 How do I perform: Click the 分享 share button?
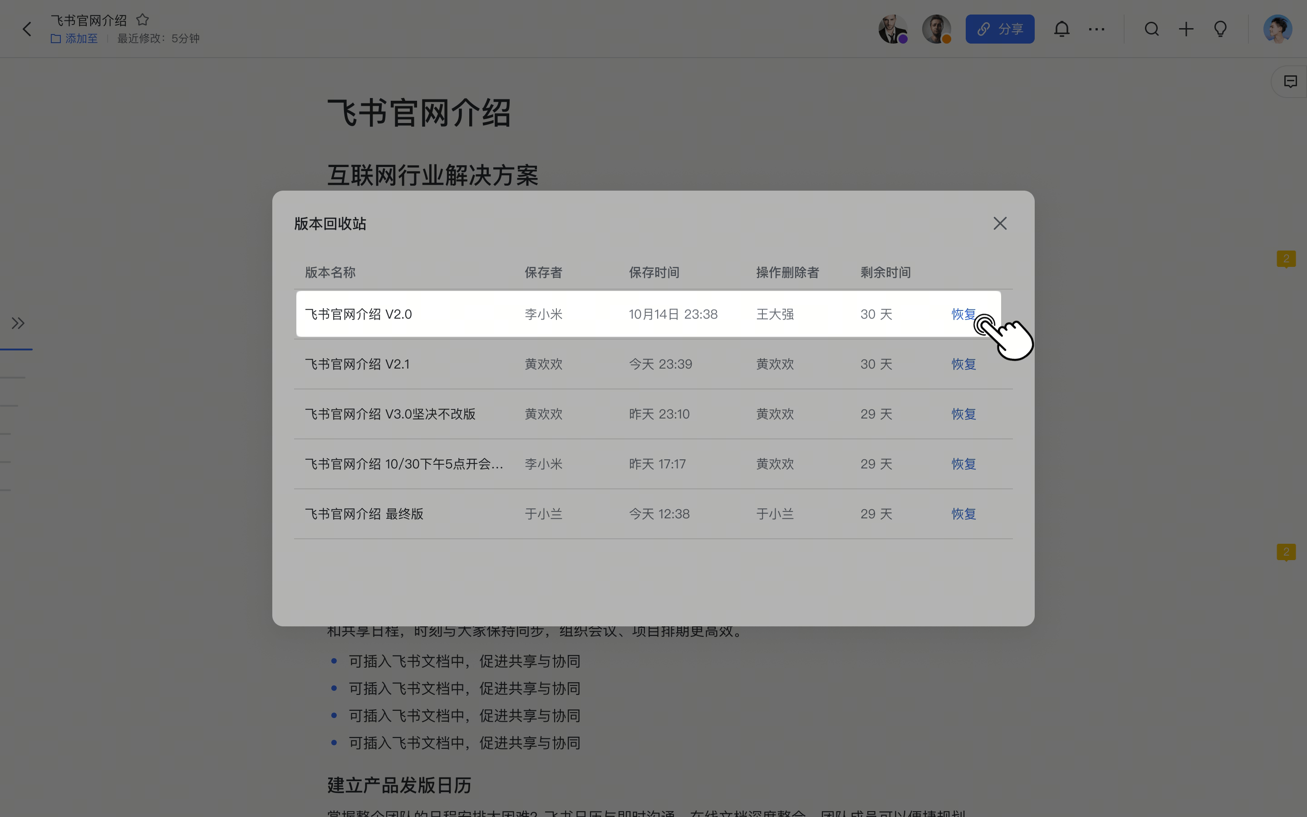coord(1000,29)
